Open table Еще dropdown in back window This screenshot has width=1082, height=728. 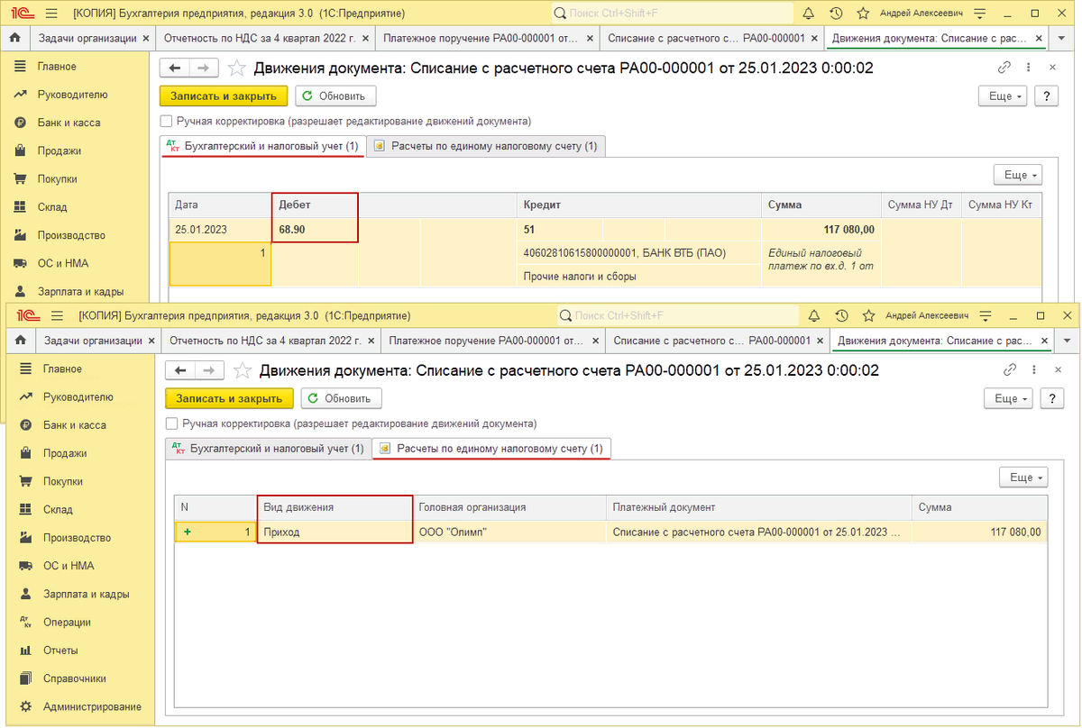1018,175
